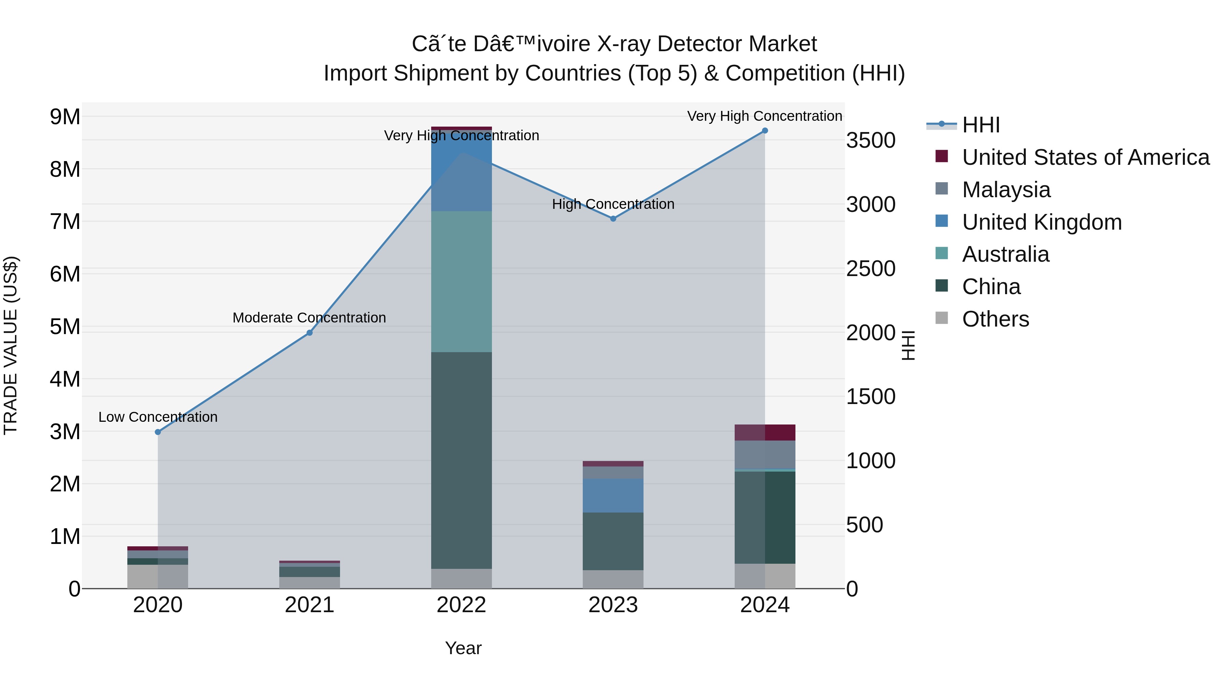Click the United States segment in 2024 bar
The image size is (1229, 691).
pos(765,433)
